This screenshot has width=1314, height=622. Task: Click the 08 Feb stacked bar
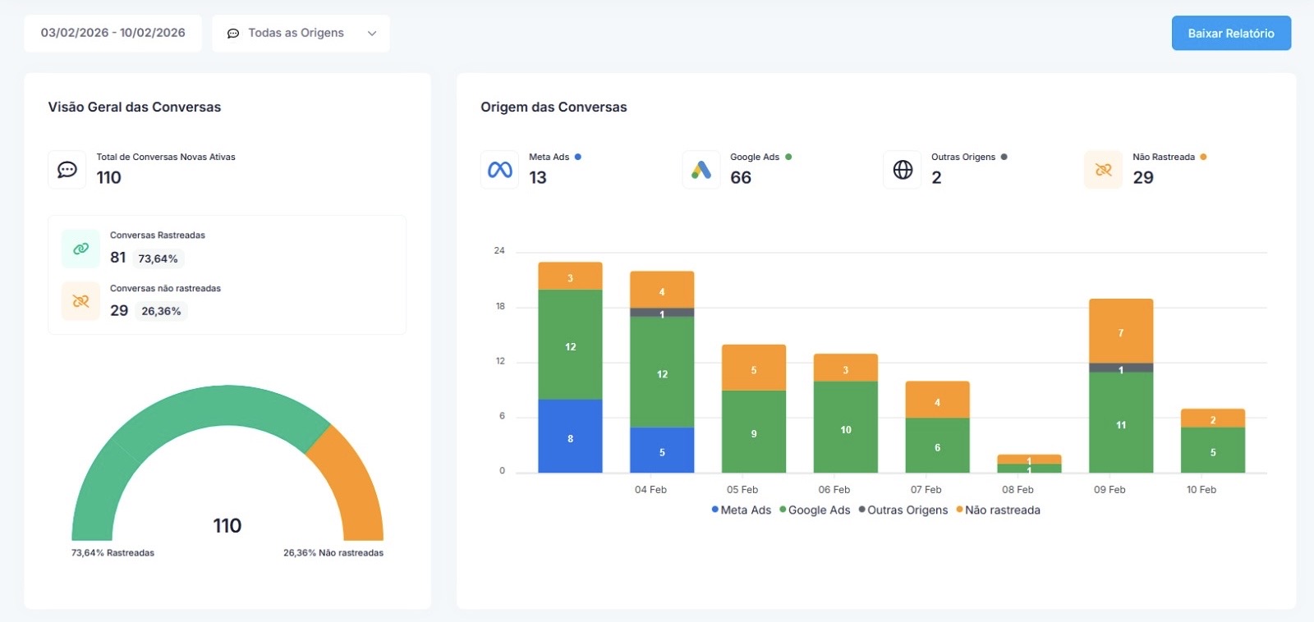point(1029,464)
